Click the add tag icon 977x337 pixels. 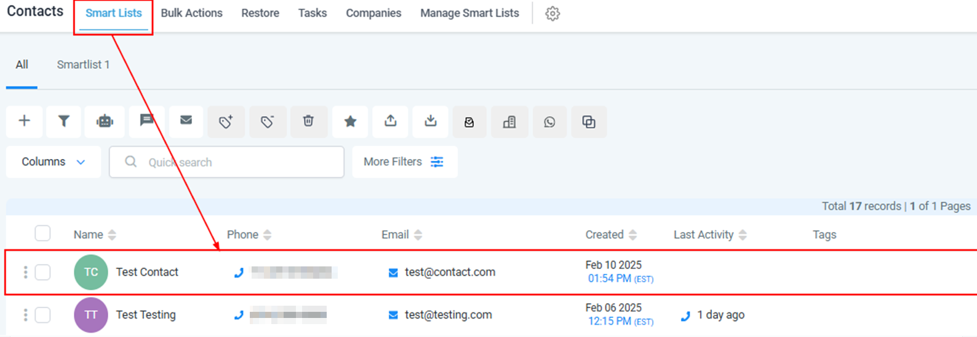point(226,122)
